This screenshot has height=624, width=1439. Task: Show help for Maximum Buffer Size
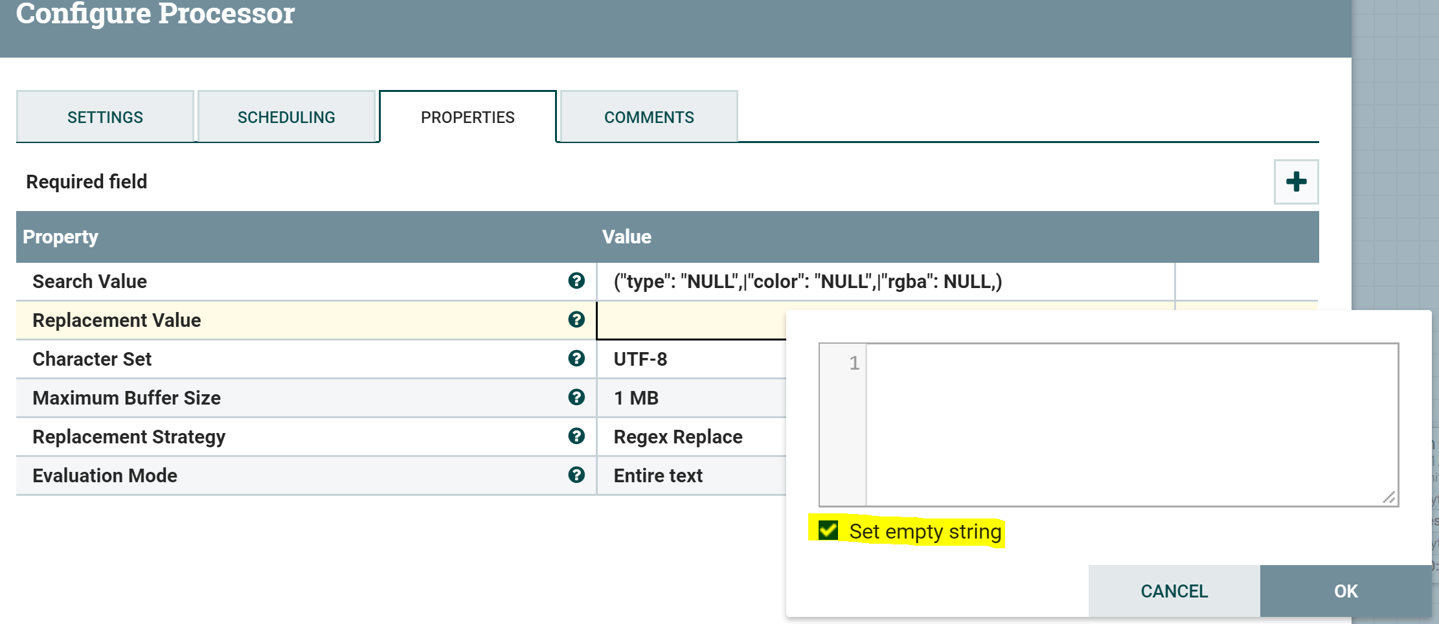click(576, 397)
